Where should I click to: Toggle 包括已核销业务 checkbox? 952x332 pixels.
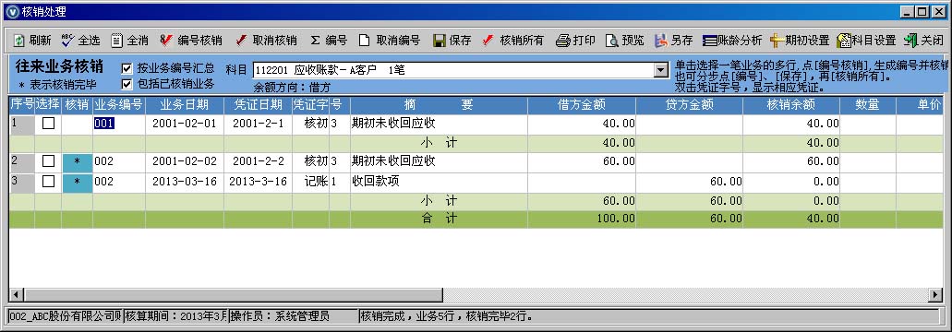click(127, 84)
